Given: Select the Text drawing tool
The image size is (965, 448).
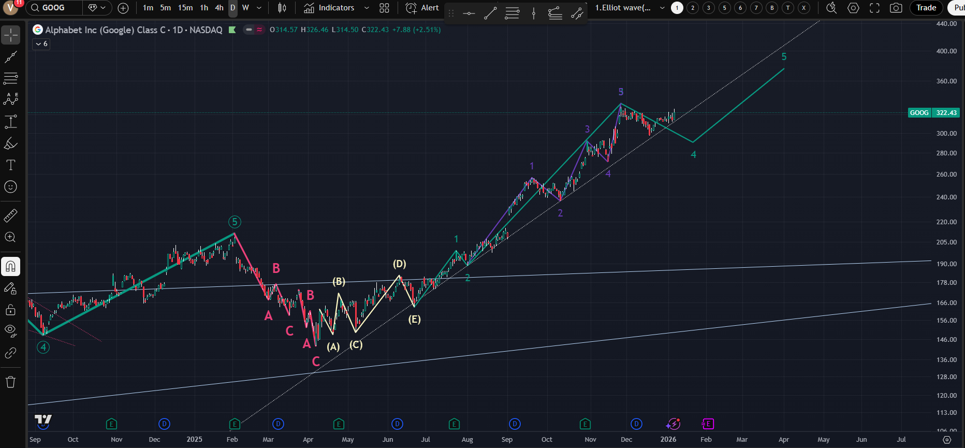Looking at the screenshot, I should (10, 165).
